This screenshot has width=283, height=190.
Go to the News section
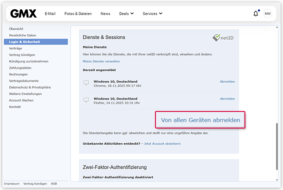click(x=105, y=14)
